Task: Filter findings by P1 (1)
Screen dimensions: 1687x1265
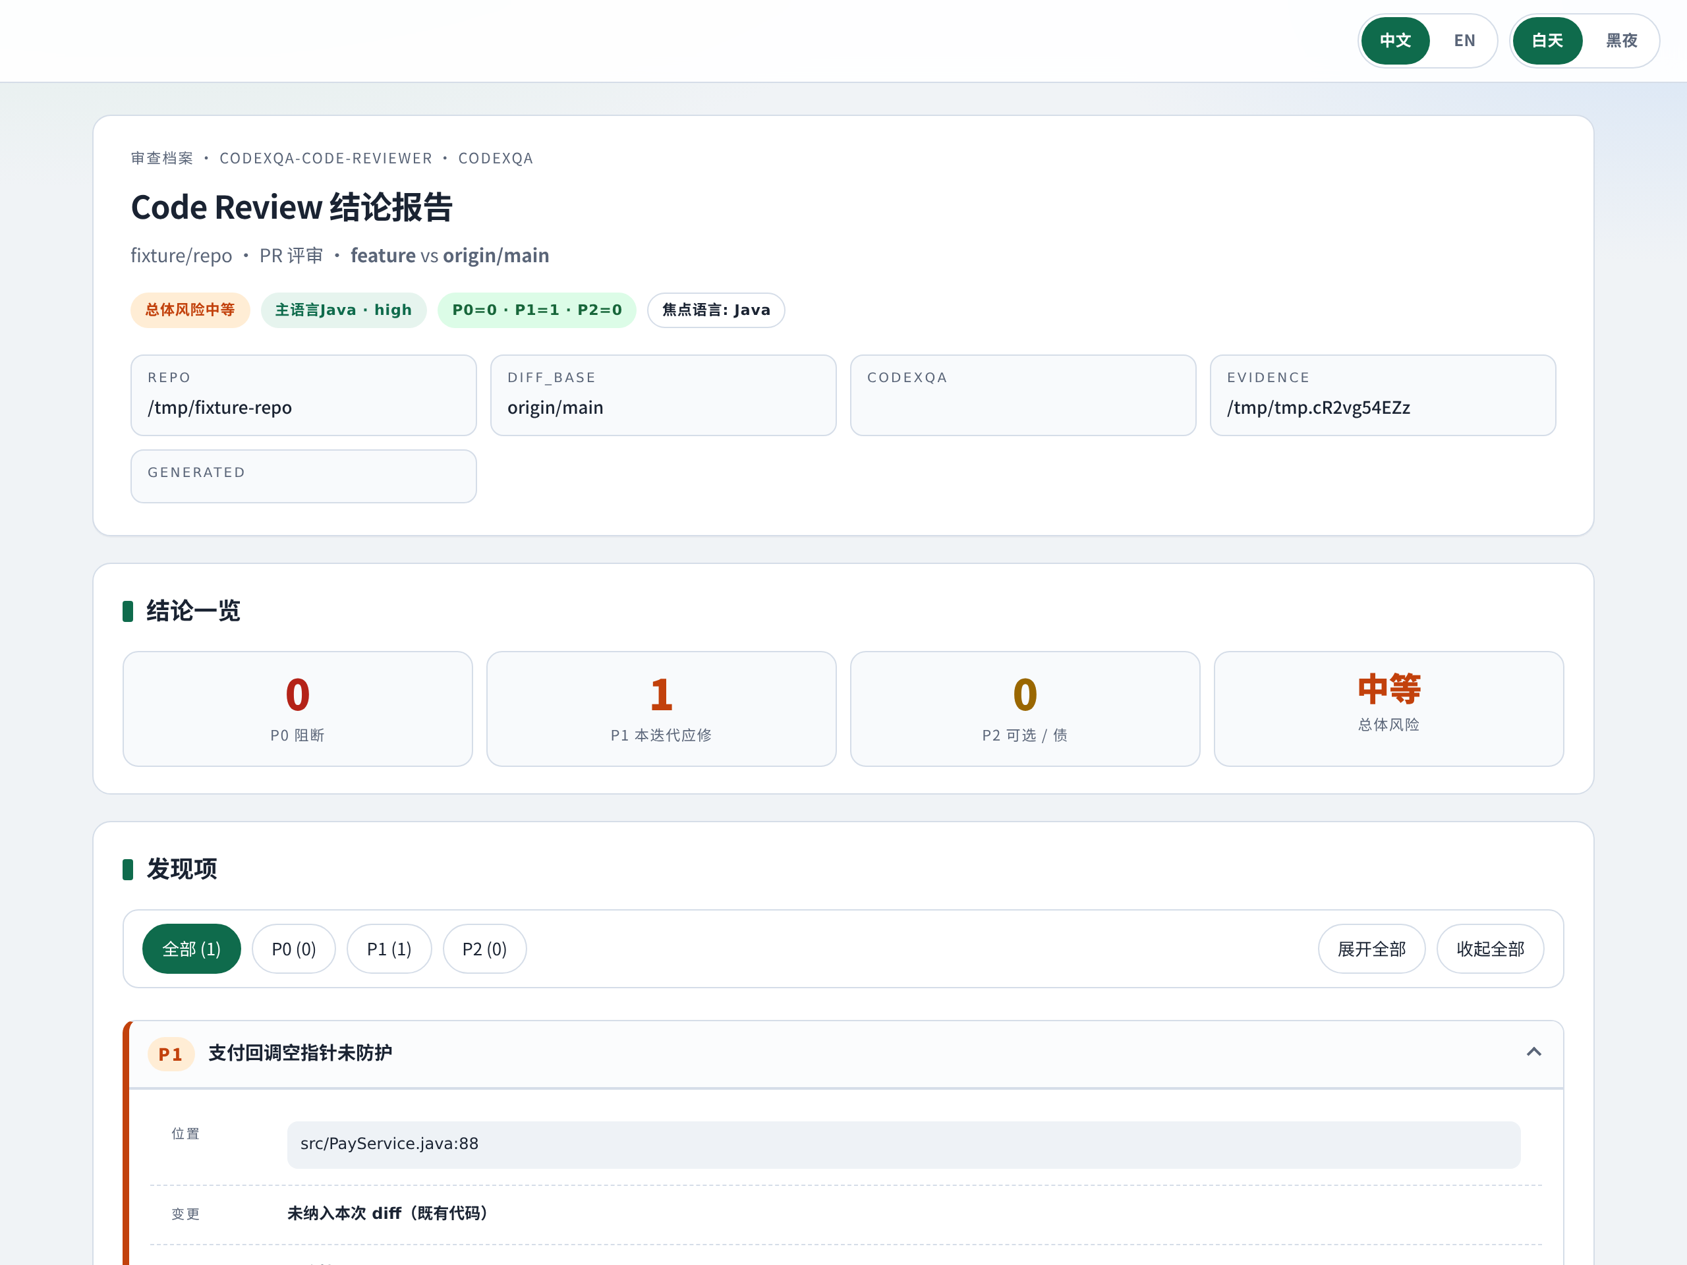Action: click(389, 949)
